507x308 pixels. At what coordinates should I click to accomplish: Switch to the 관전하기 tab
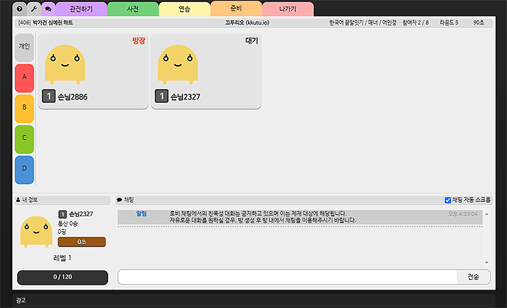(81, 9)
